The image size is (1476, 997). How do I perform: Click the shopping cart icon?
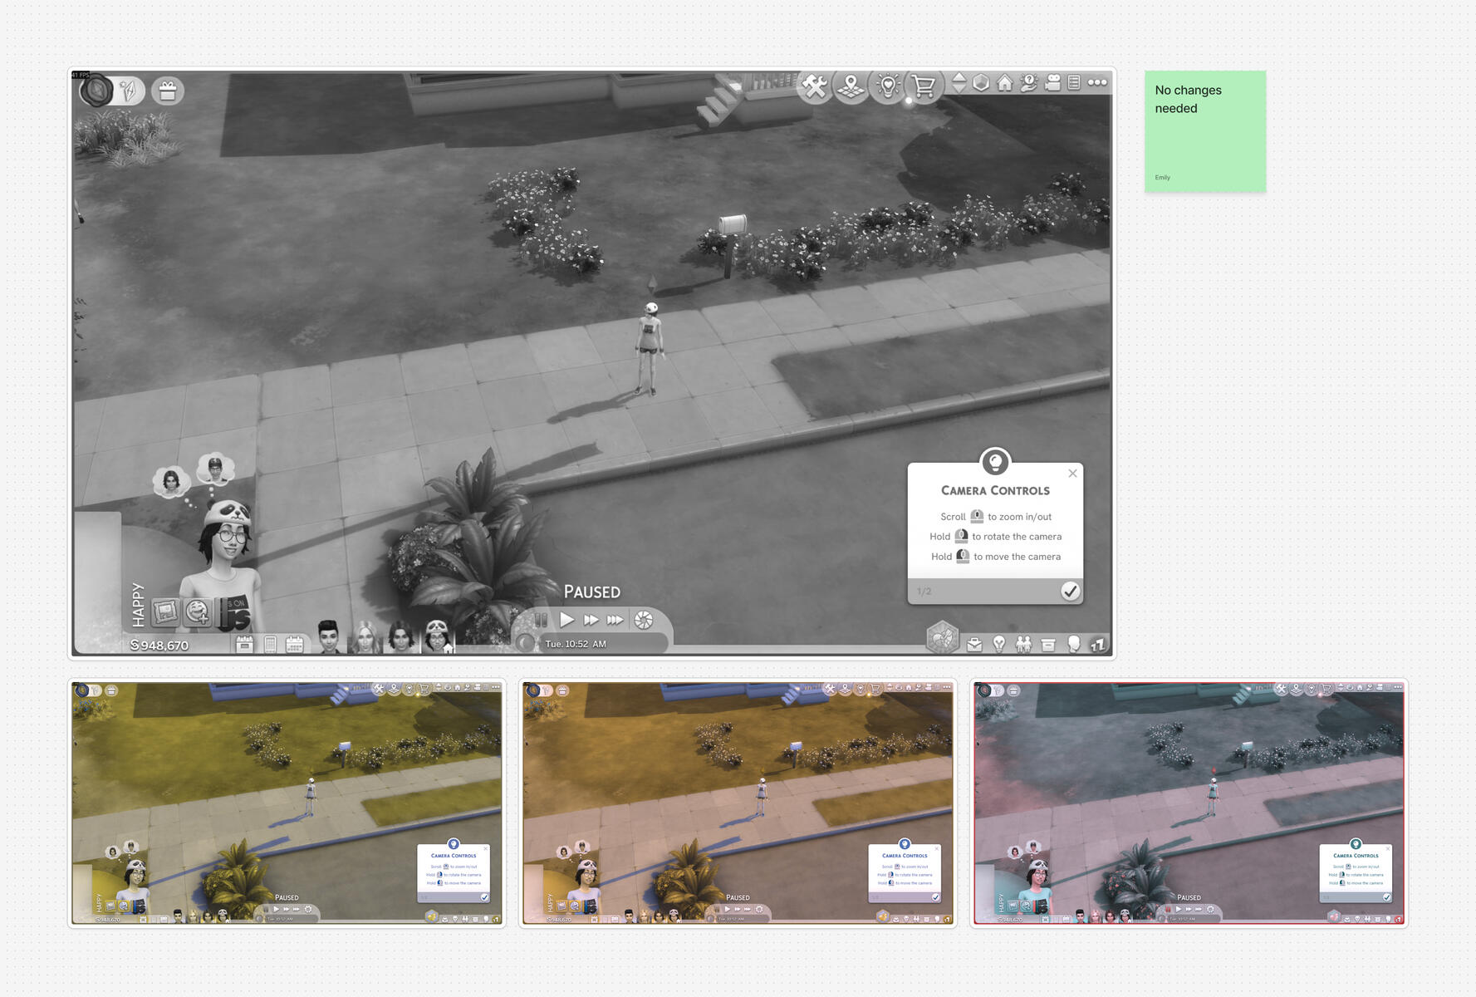click(924, 86)
